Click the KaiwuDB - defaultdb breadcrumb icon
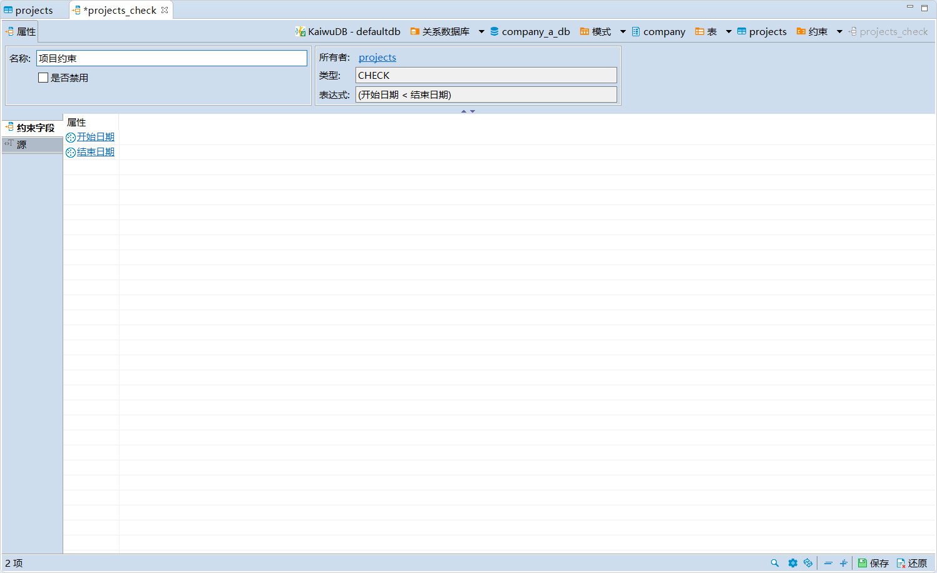Image resolution: width=937 pixels, height=573 pixels. [300, 31]
